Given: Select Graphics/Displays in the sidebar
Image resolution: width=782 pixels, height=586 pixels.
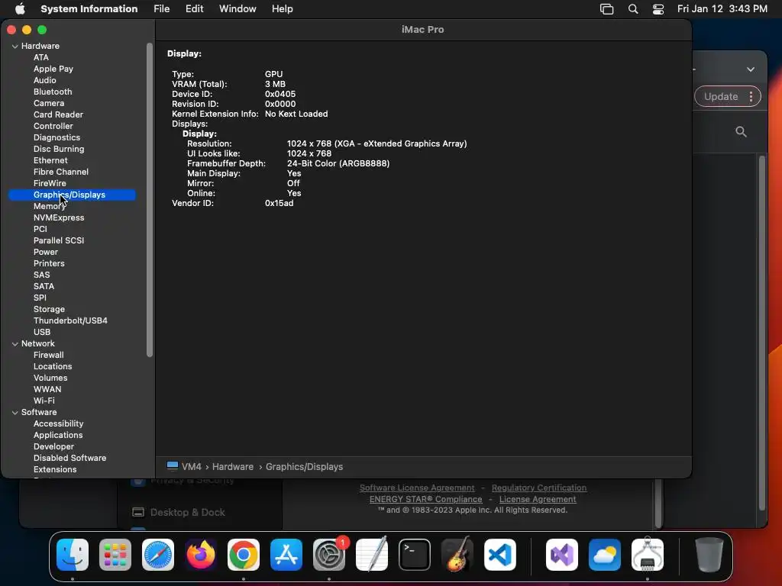Looking at the screenshot, I should click(72, 195).
